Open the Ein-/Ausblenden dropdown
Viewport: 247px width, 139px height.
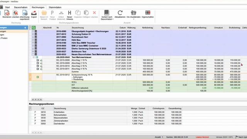[134, 15]
